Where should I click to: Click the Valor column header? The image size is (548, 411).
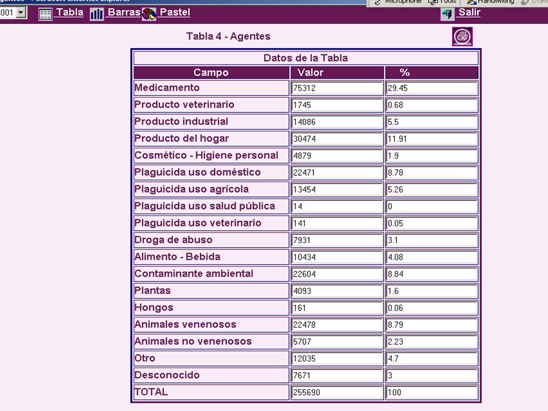[337, 72]
